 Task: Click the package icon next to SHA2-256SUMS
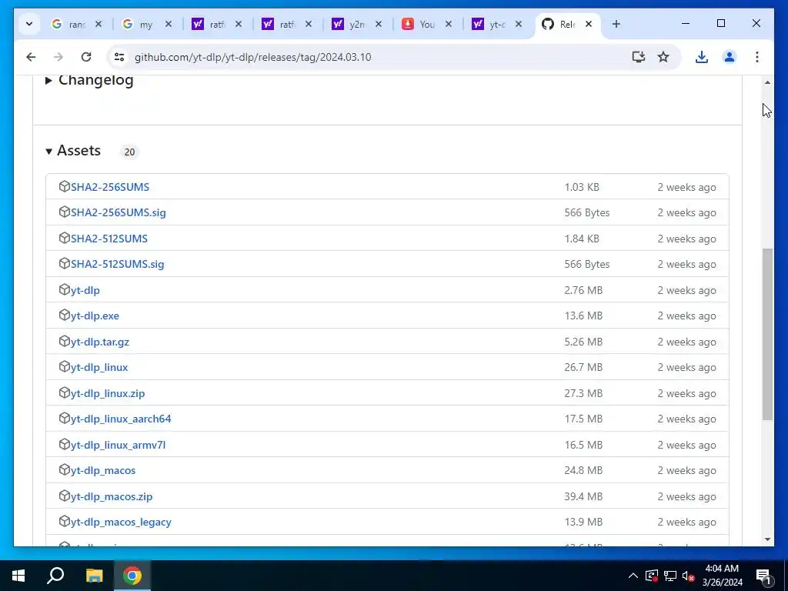tap(65, 186)
